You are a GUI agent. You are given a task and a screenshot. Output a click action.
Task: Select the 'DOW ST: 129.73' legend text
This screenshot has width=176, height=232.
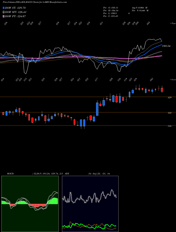point(15,8)
